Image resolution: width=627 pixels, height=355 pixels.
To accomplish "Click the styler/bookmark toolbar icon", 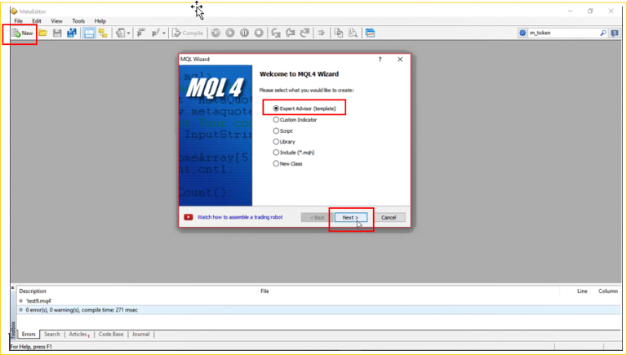I will pyautogui.click(x=120, y=33).
